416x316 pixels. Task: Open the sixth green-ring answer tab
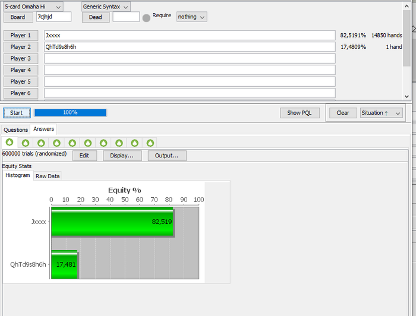[x=88, y=143]
